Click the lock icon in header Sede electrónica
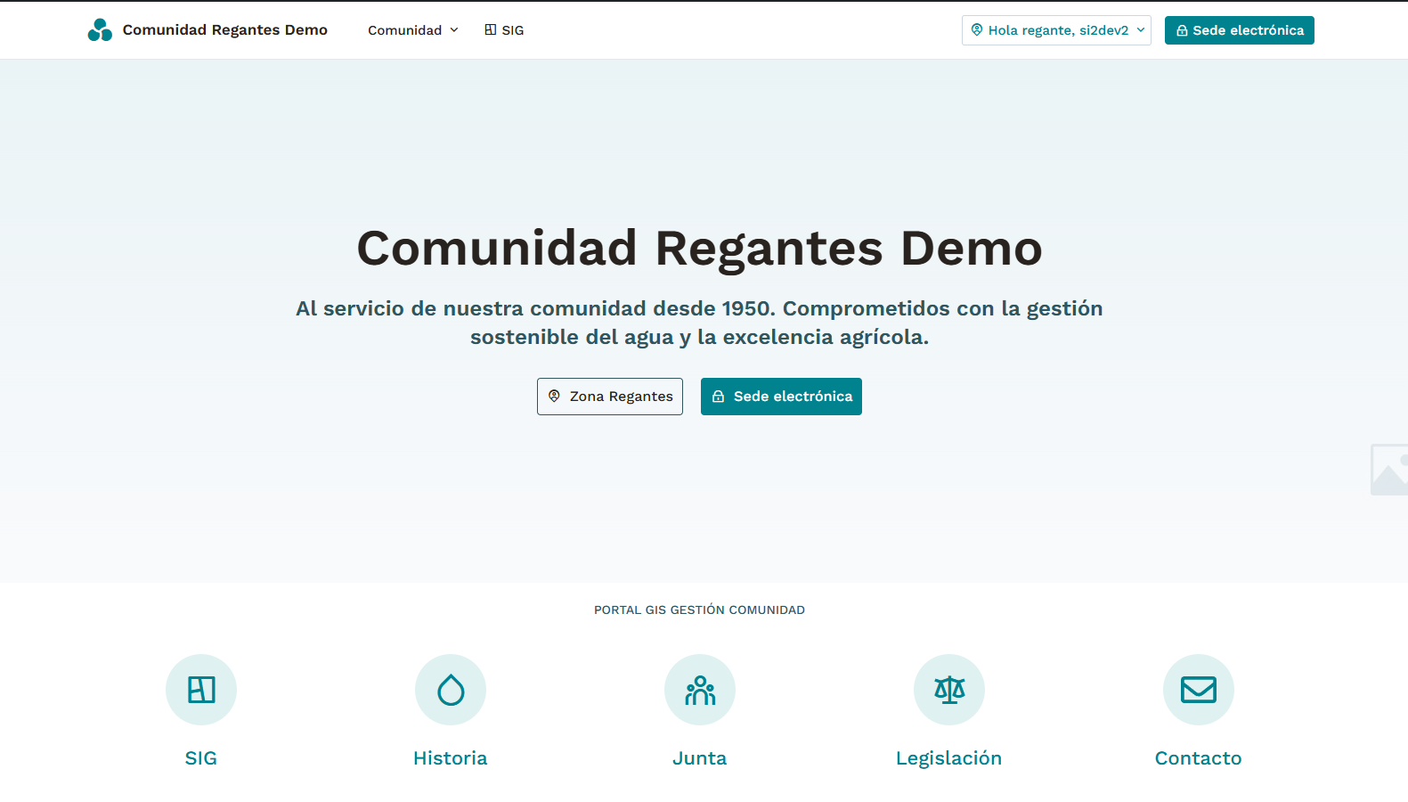The width and height of the screenshot is (1408, 802). click(x=1182, y=30)
